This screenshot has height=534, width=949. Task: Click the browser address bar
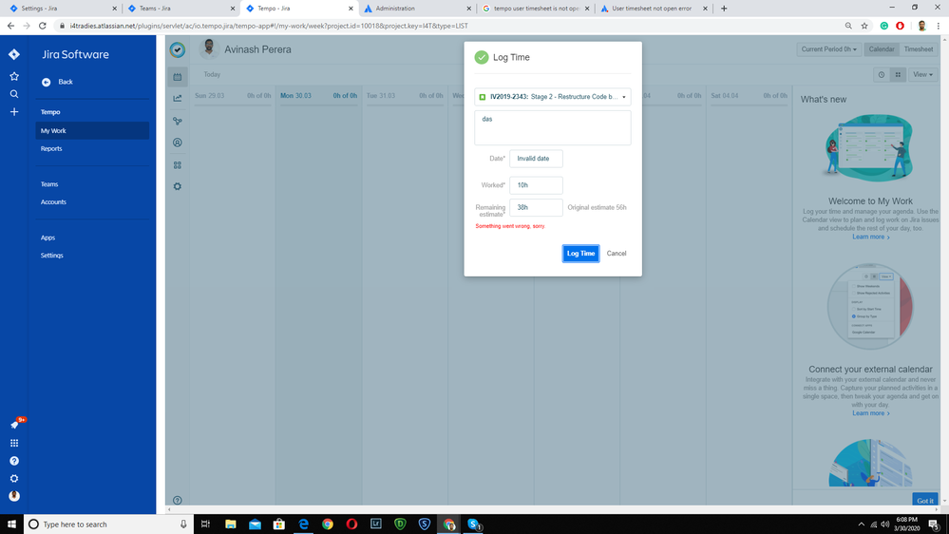click(x=447, y=26)
